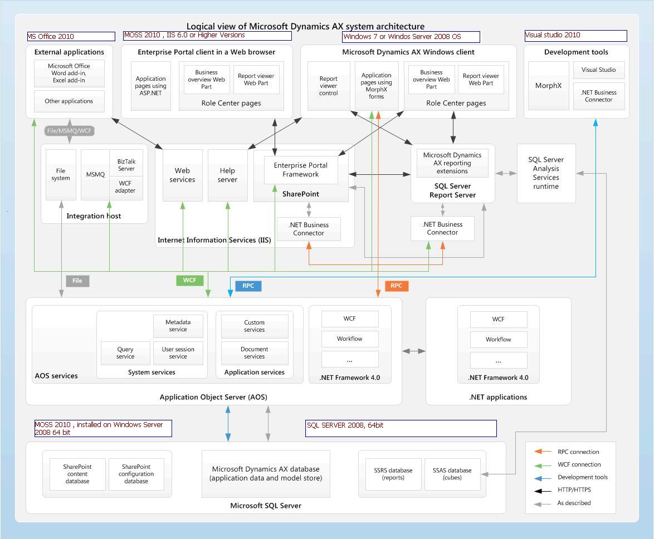The height and width of the screenshot is (539, 654).
Task: Select the 'SSAS database (cubes)' box
Action: [x=452, y=474]
